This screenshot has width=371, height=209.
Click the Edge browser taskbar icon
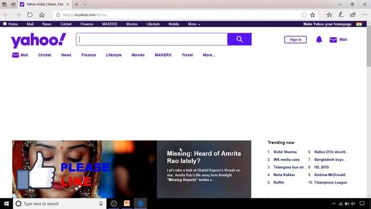coord(140,204)
